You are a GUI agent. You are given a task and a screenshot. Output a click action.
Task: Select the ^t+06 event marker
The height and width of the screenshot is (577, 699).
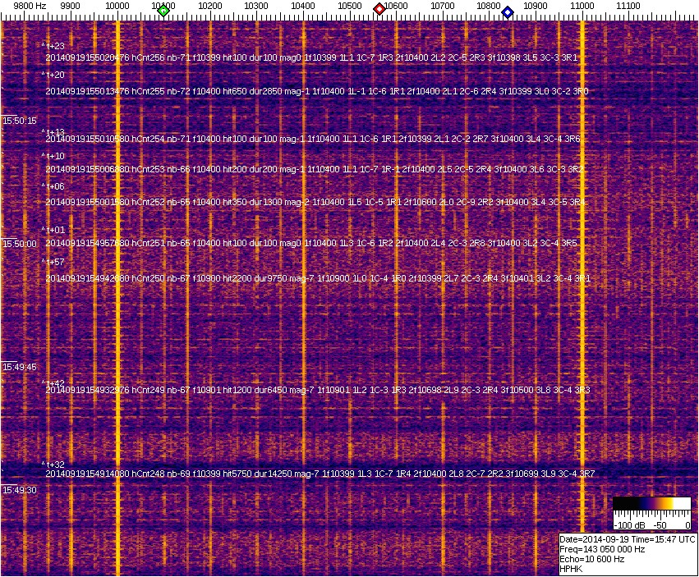tap(54, 186)
